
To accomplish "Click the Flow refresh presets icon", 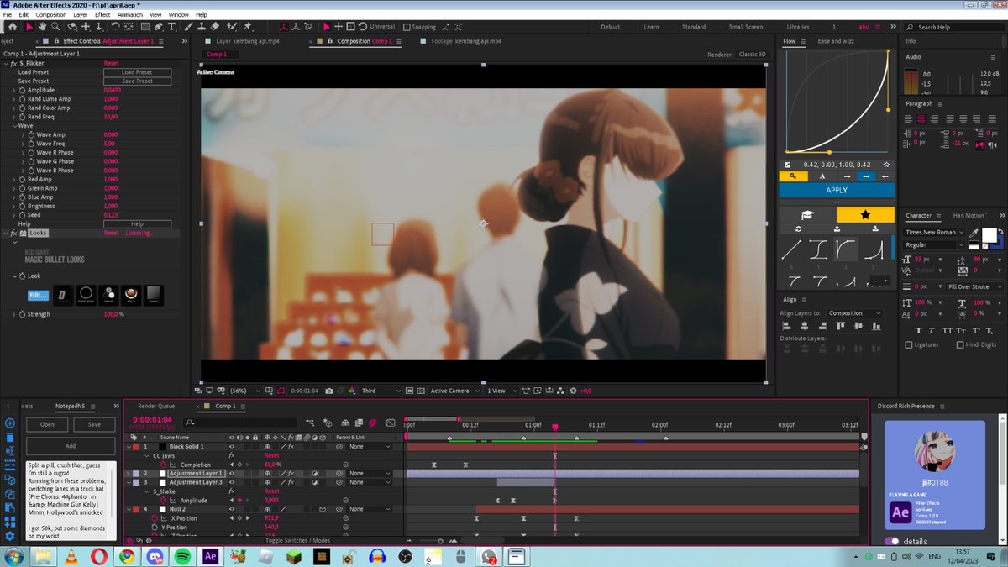I will [x=798, y=228].
